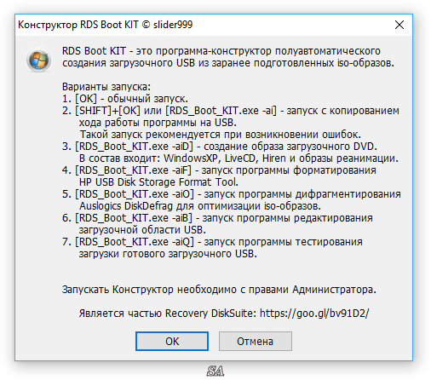Screen dimensions: 431x380
Task: Click the 'Recovery DiskSuite' text
Action: (211, 313)
